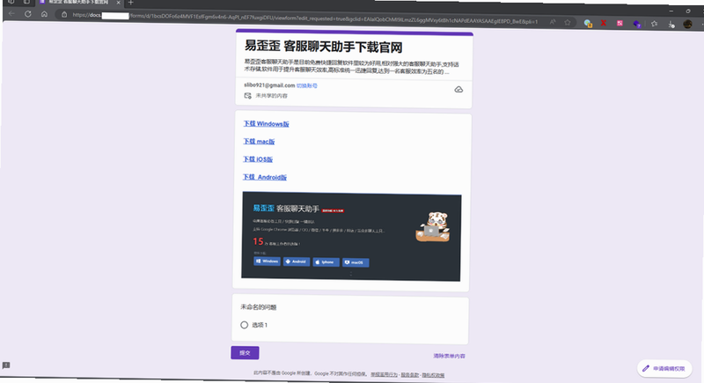Open a new browser tab with plus
This screenshot has width=704, height=383.
(x=130, y=3)
